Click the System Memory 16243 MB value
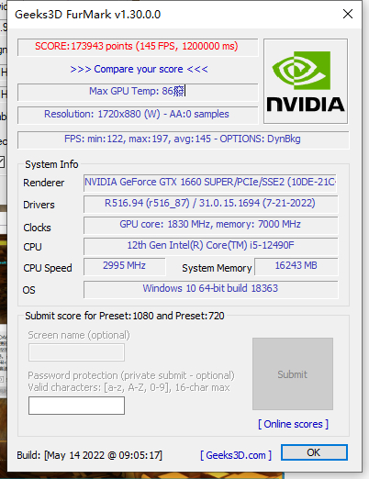 coord(296,266)
